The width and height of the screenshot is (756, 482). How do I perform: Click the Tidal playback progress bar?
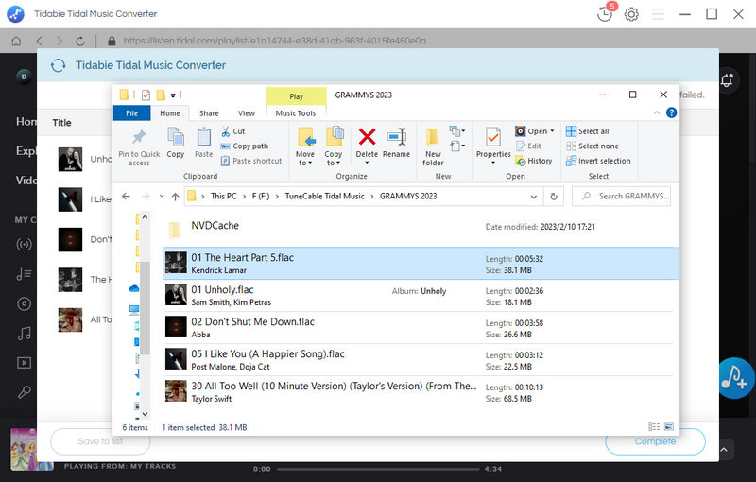tap(378, 469)
